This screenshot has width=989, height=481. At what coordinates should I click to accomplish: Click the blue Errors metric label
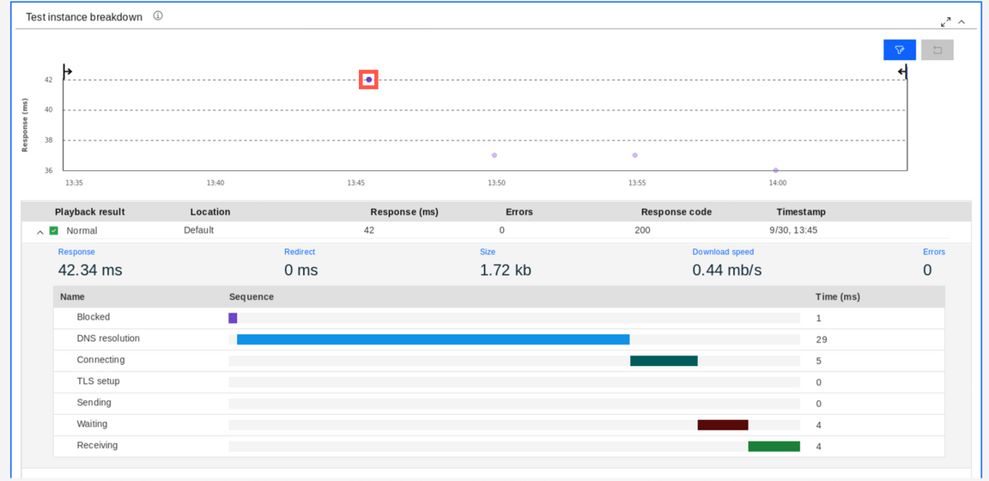pyautogui.click(x=934, y=252)
